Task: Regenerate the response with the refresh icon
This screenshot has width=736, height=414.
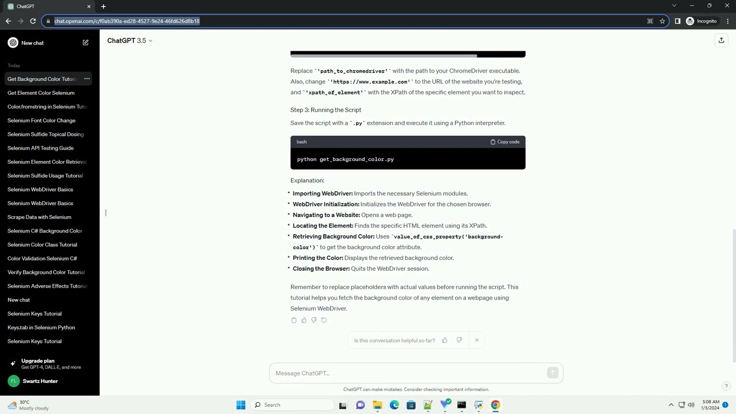Action: click(x=324, y=320)
